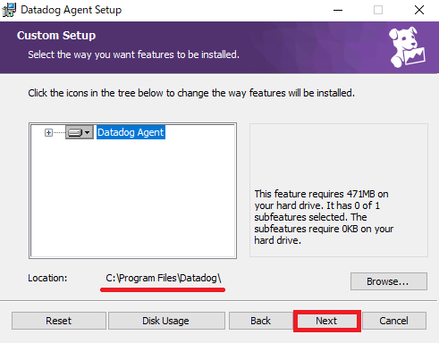The width and height of the screenshot is (439, 343).
Task: Browse for a different install location
Action: [x=389, y=281]
